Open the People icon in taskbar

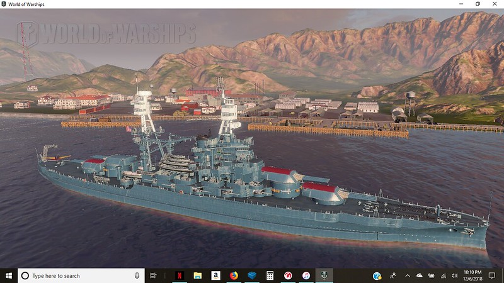pyautogui.click(x=393, y=275)
